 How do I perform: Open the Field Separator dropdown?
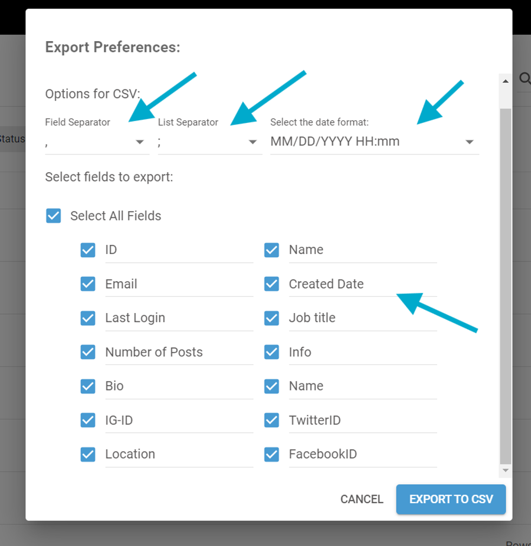click(x=140, y=142)
